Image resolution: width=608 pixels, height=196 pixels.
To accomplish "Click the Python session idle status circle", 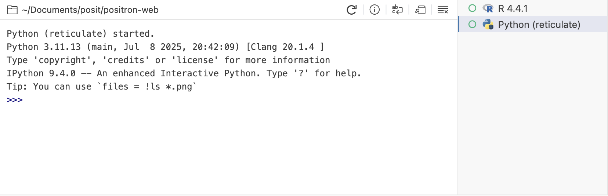I will (x=473, y=25).
